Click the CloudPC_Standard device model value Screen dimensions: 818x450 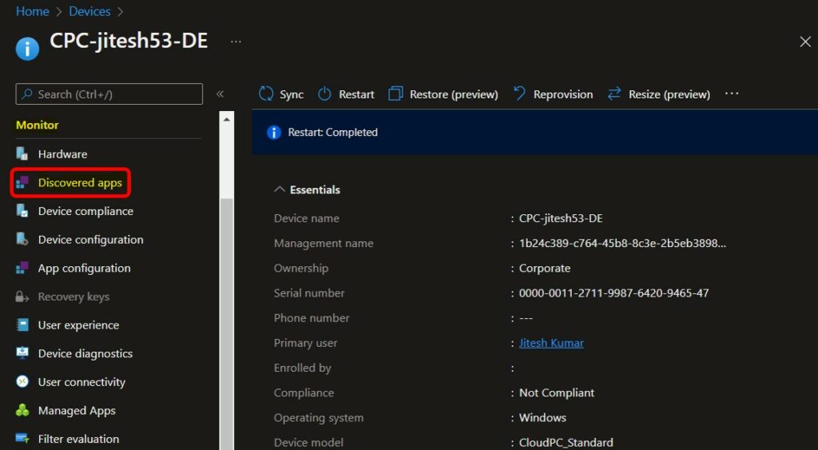coord(566,442)
